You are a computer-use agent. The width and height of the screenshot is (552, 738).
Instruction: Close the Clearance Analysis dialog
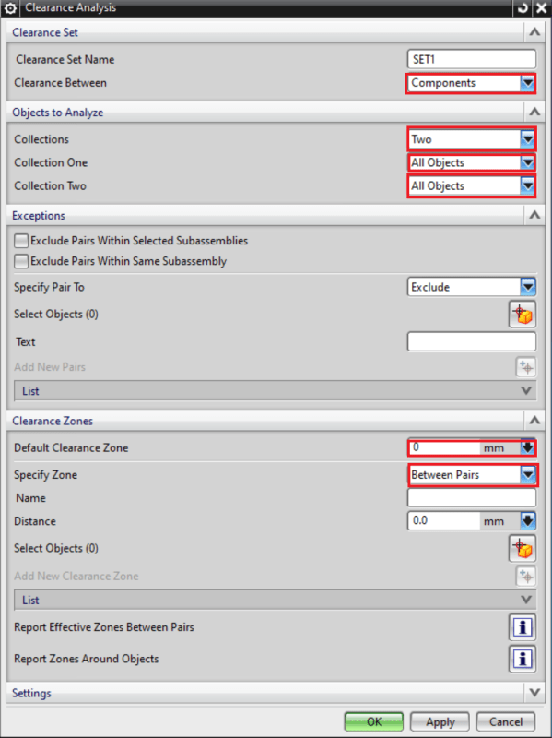[x=541, y=8]
